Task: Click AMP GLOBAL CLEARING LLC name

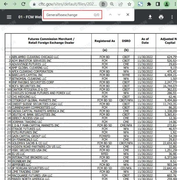Action: [x=30, y=68]
